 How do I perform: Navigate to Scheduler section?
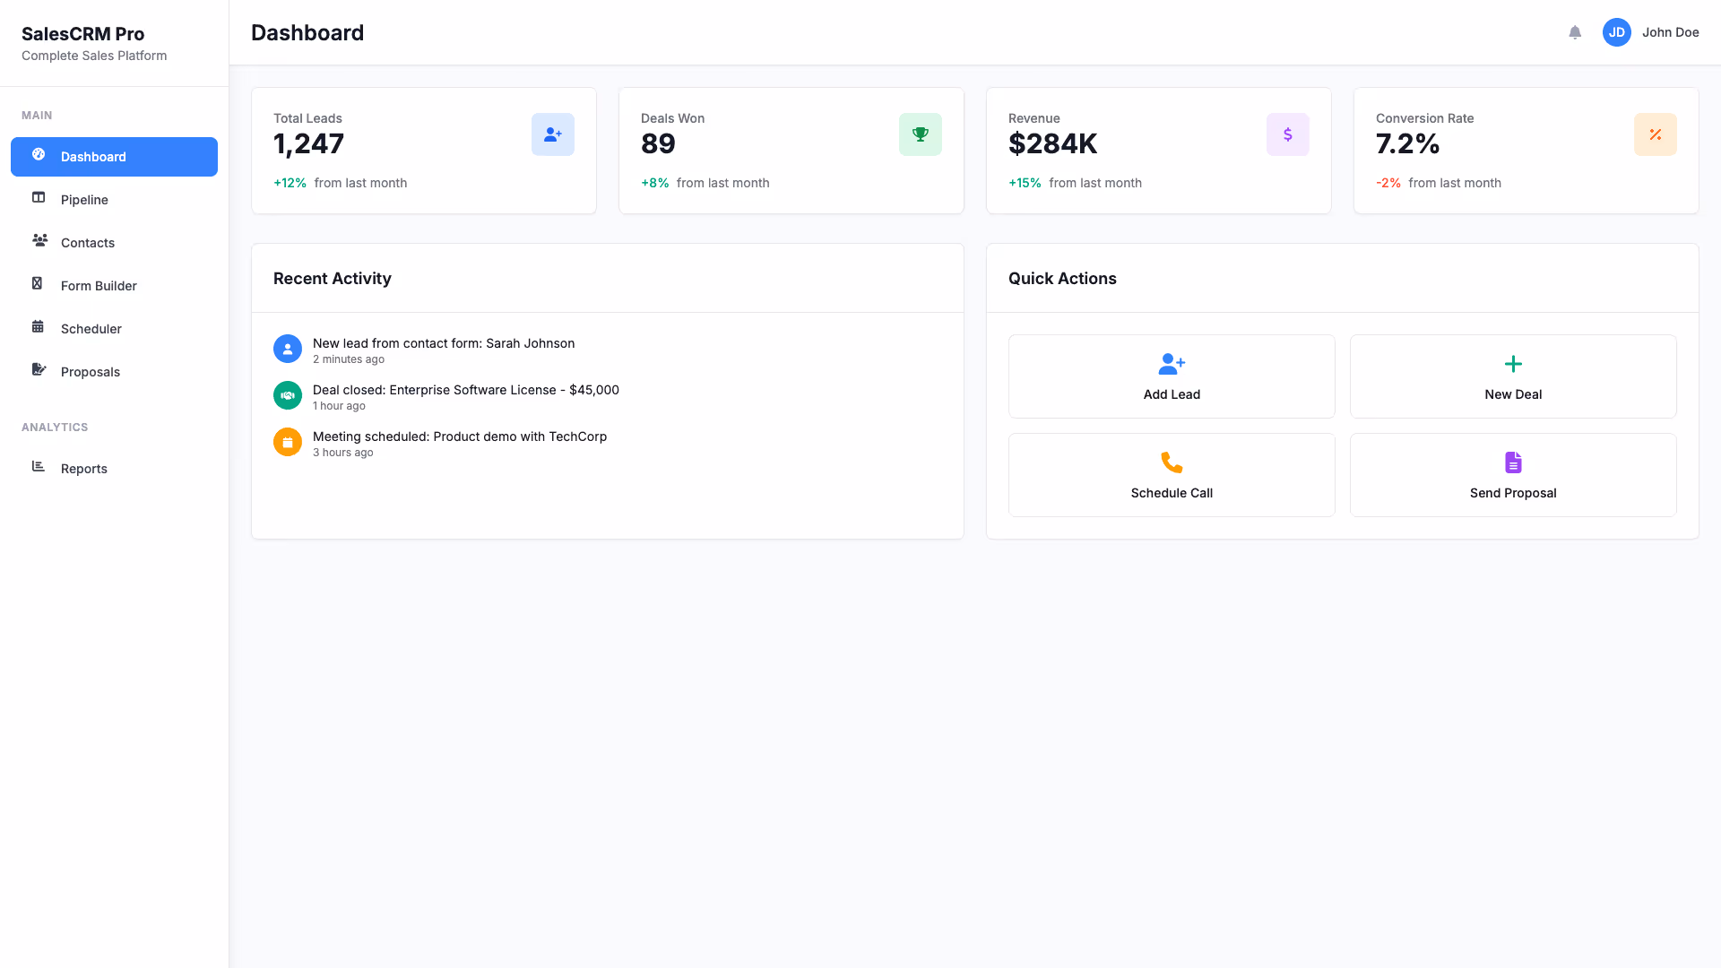tap(91, 329)
